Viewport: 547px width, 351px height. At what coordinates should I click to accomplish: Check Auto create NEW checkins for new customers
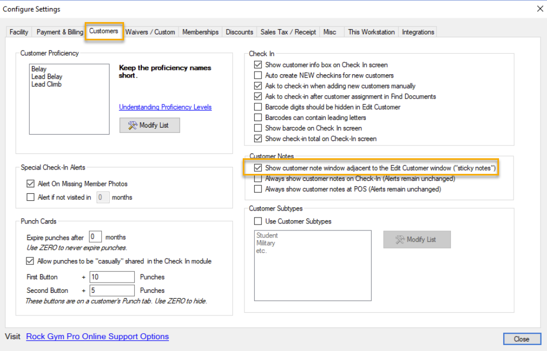tap(258, 75)
